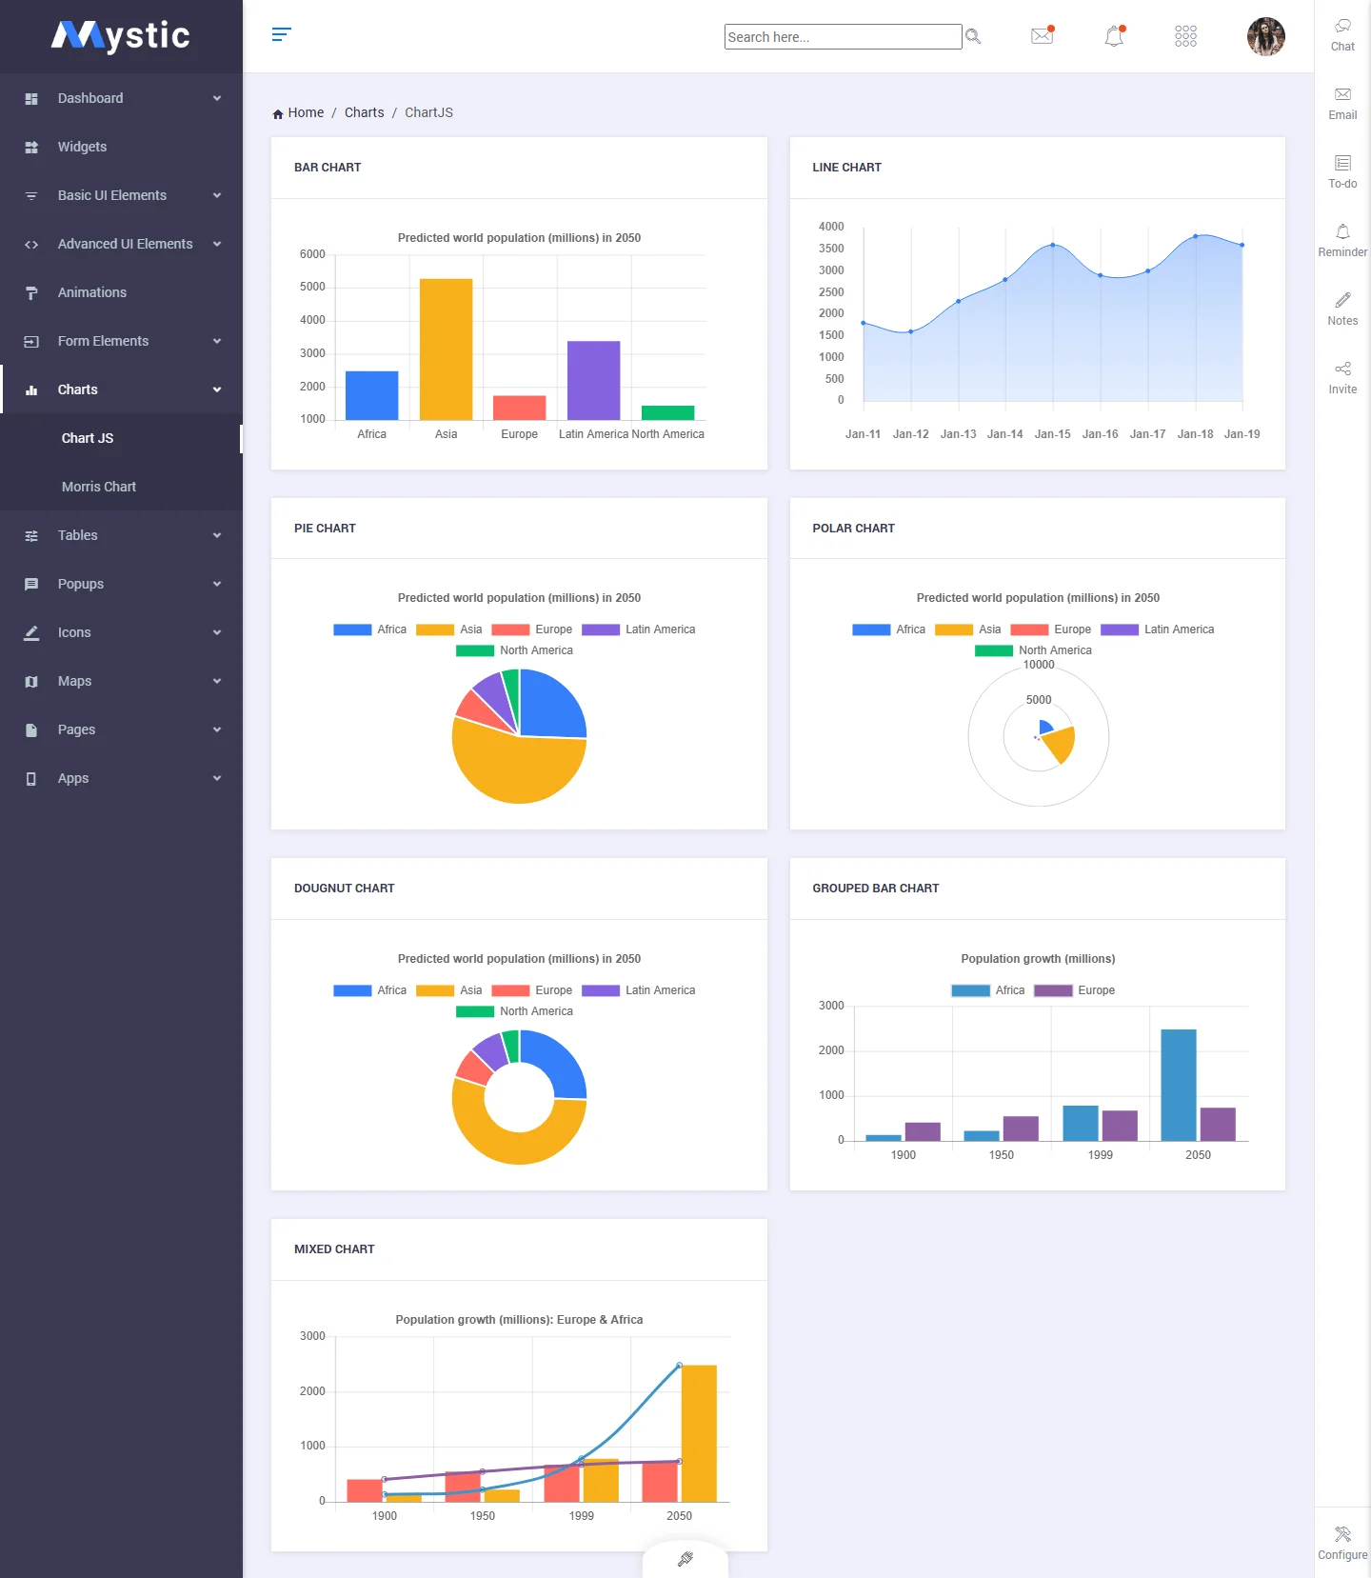
Task: Click the search magnifier icon
Action: pyautogui.click(x=973, y=36)
